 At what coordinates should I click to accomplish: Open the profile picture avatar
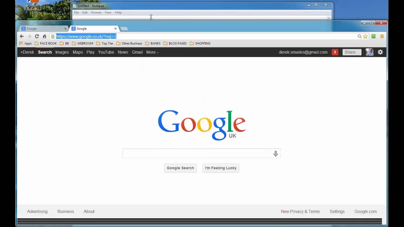click(370, 52)
